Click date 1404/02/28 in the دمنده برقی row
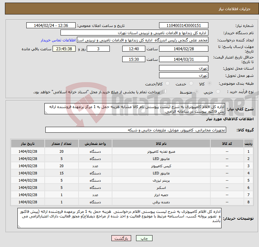259x247 pixels. (x=28, y=202)
